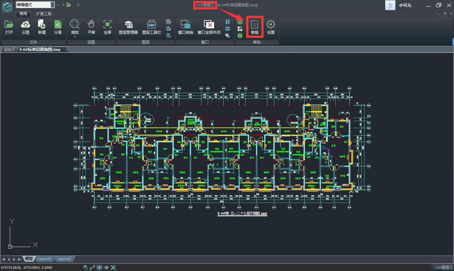Open 客服 customer service
The image size is (454, 271).
[255, 27]
